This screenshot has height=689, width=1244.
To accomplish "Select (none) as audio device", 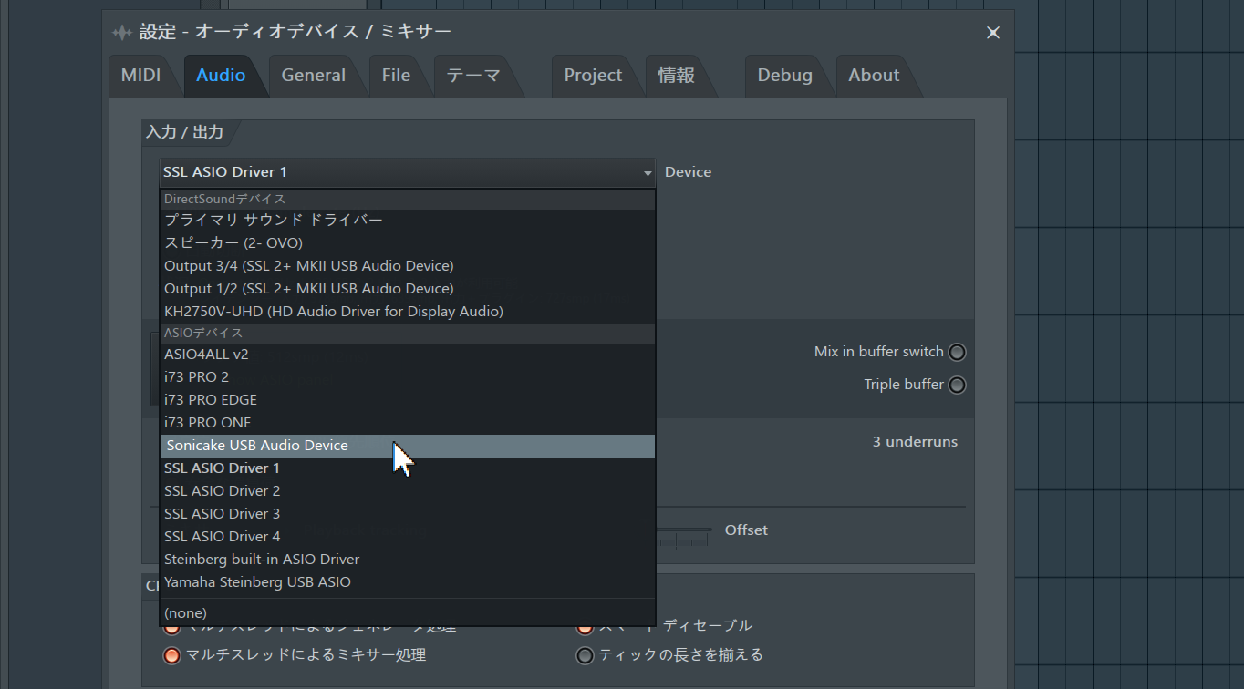I will pos(408,613).
